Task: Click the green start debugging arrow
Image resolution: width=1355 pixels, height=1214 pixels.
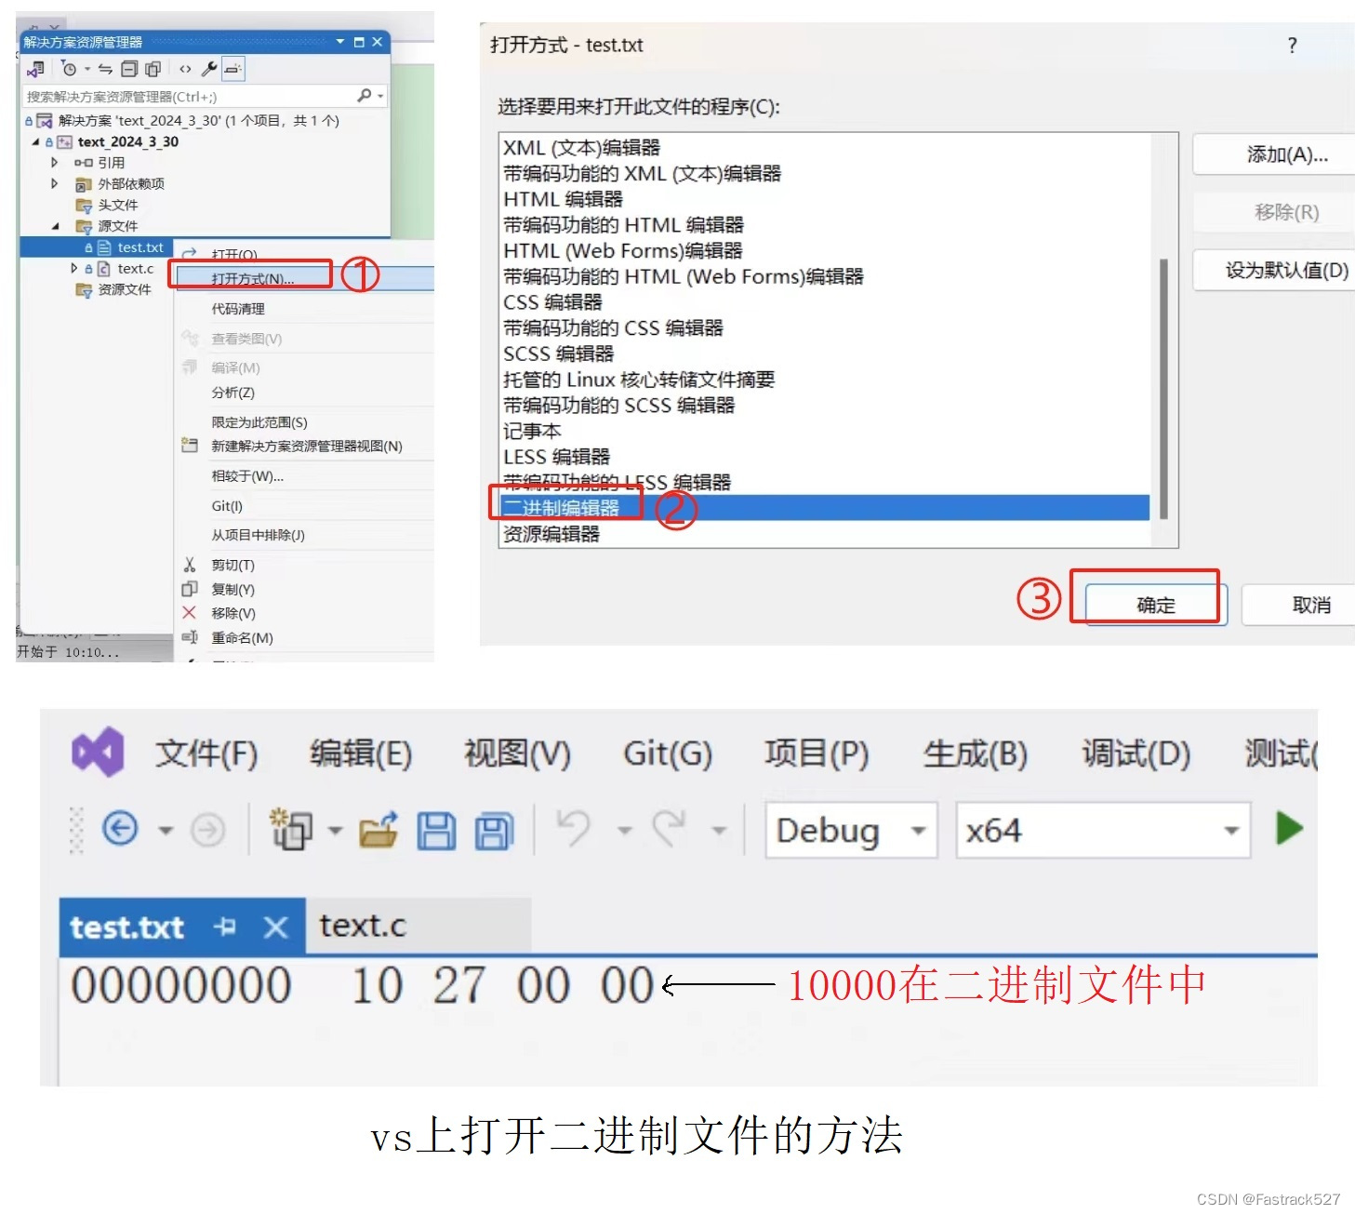Action: [1289, 828]
